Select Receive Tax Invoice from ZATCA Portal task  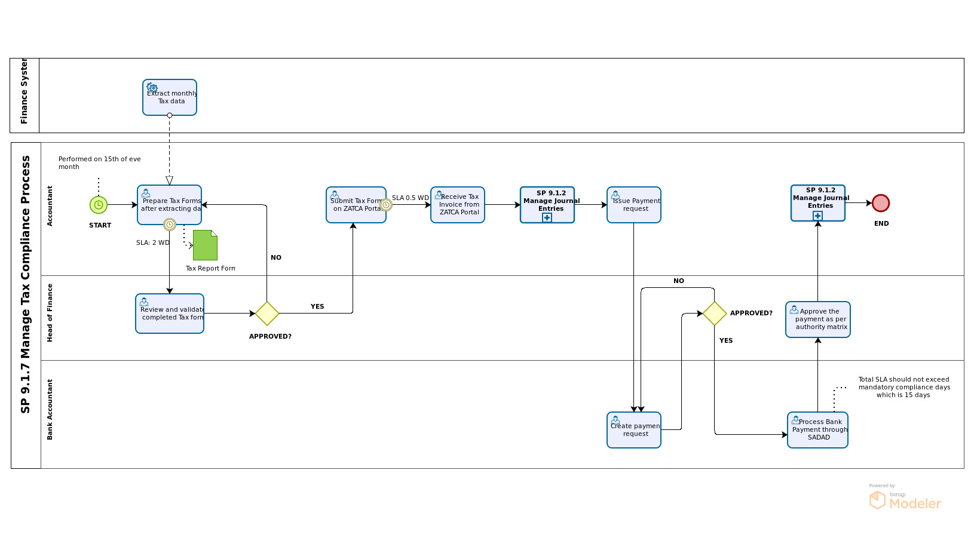[458, 205]
